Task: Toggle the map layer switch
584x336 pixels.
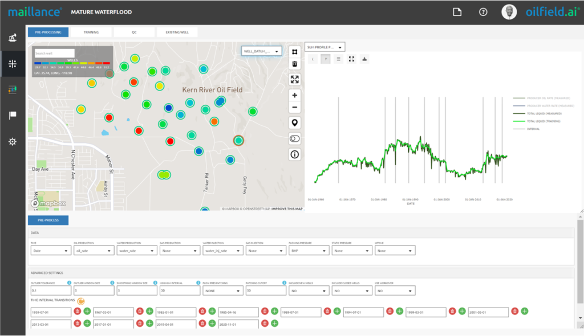Action: pyautogui.click(x=295, y=139)
